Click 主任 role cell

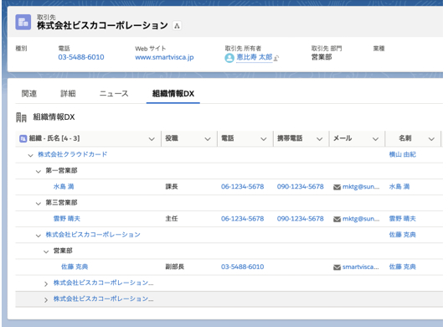click(x=172, y=219)
